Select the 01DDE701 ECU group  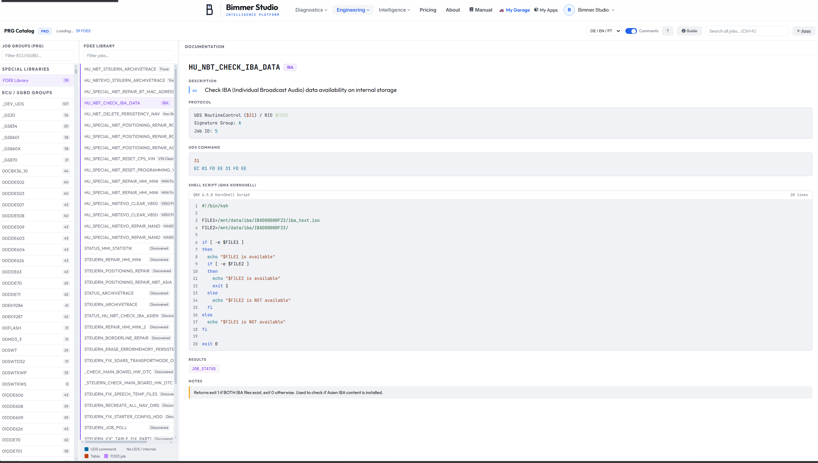37,451
